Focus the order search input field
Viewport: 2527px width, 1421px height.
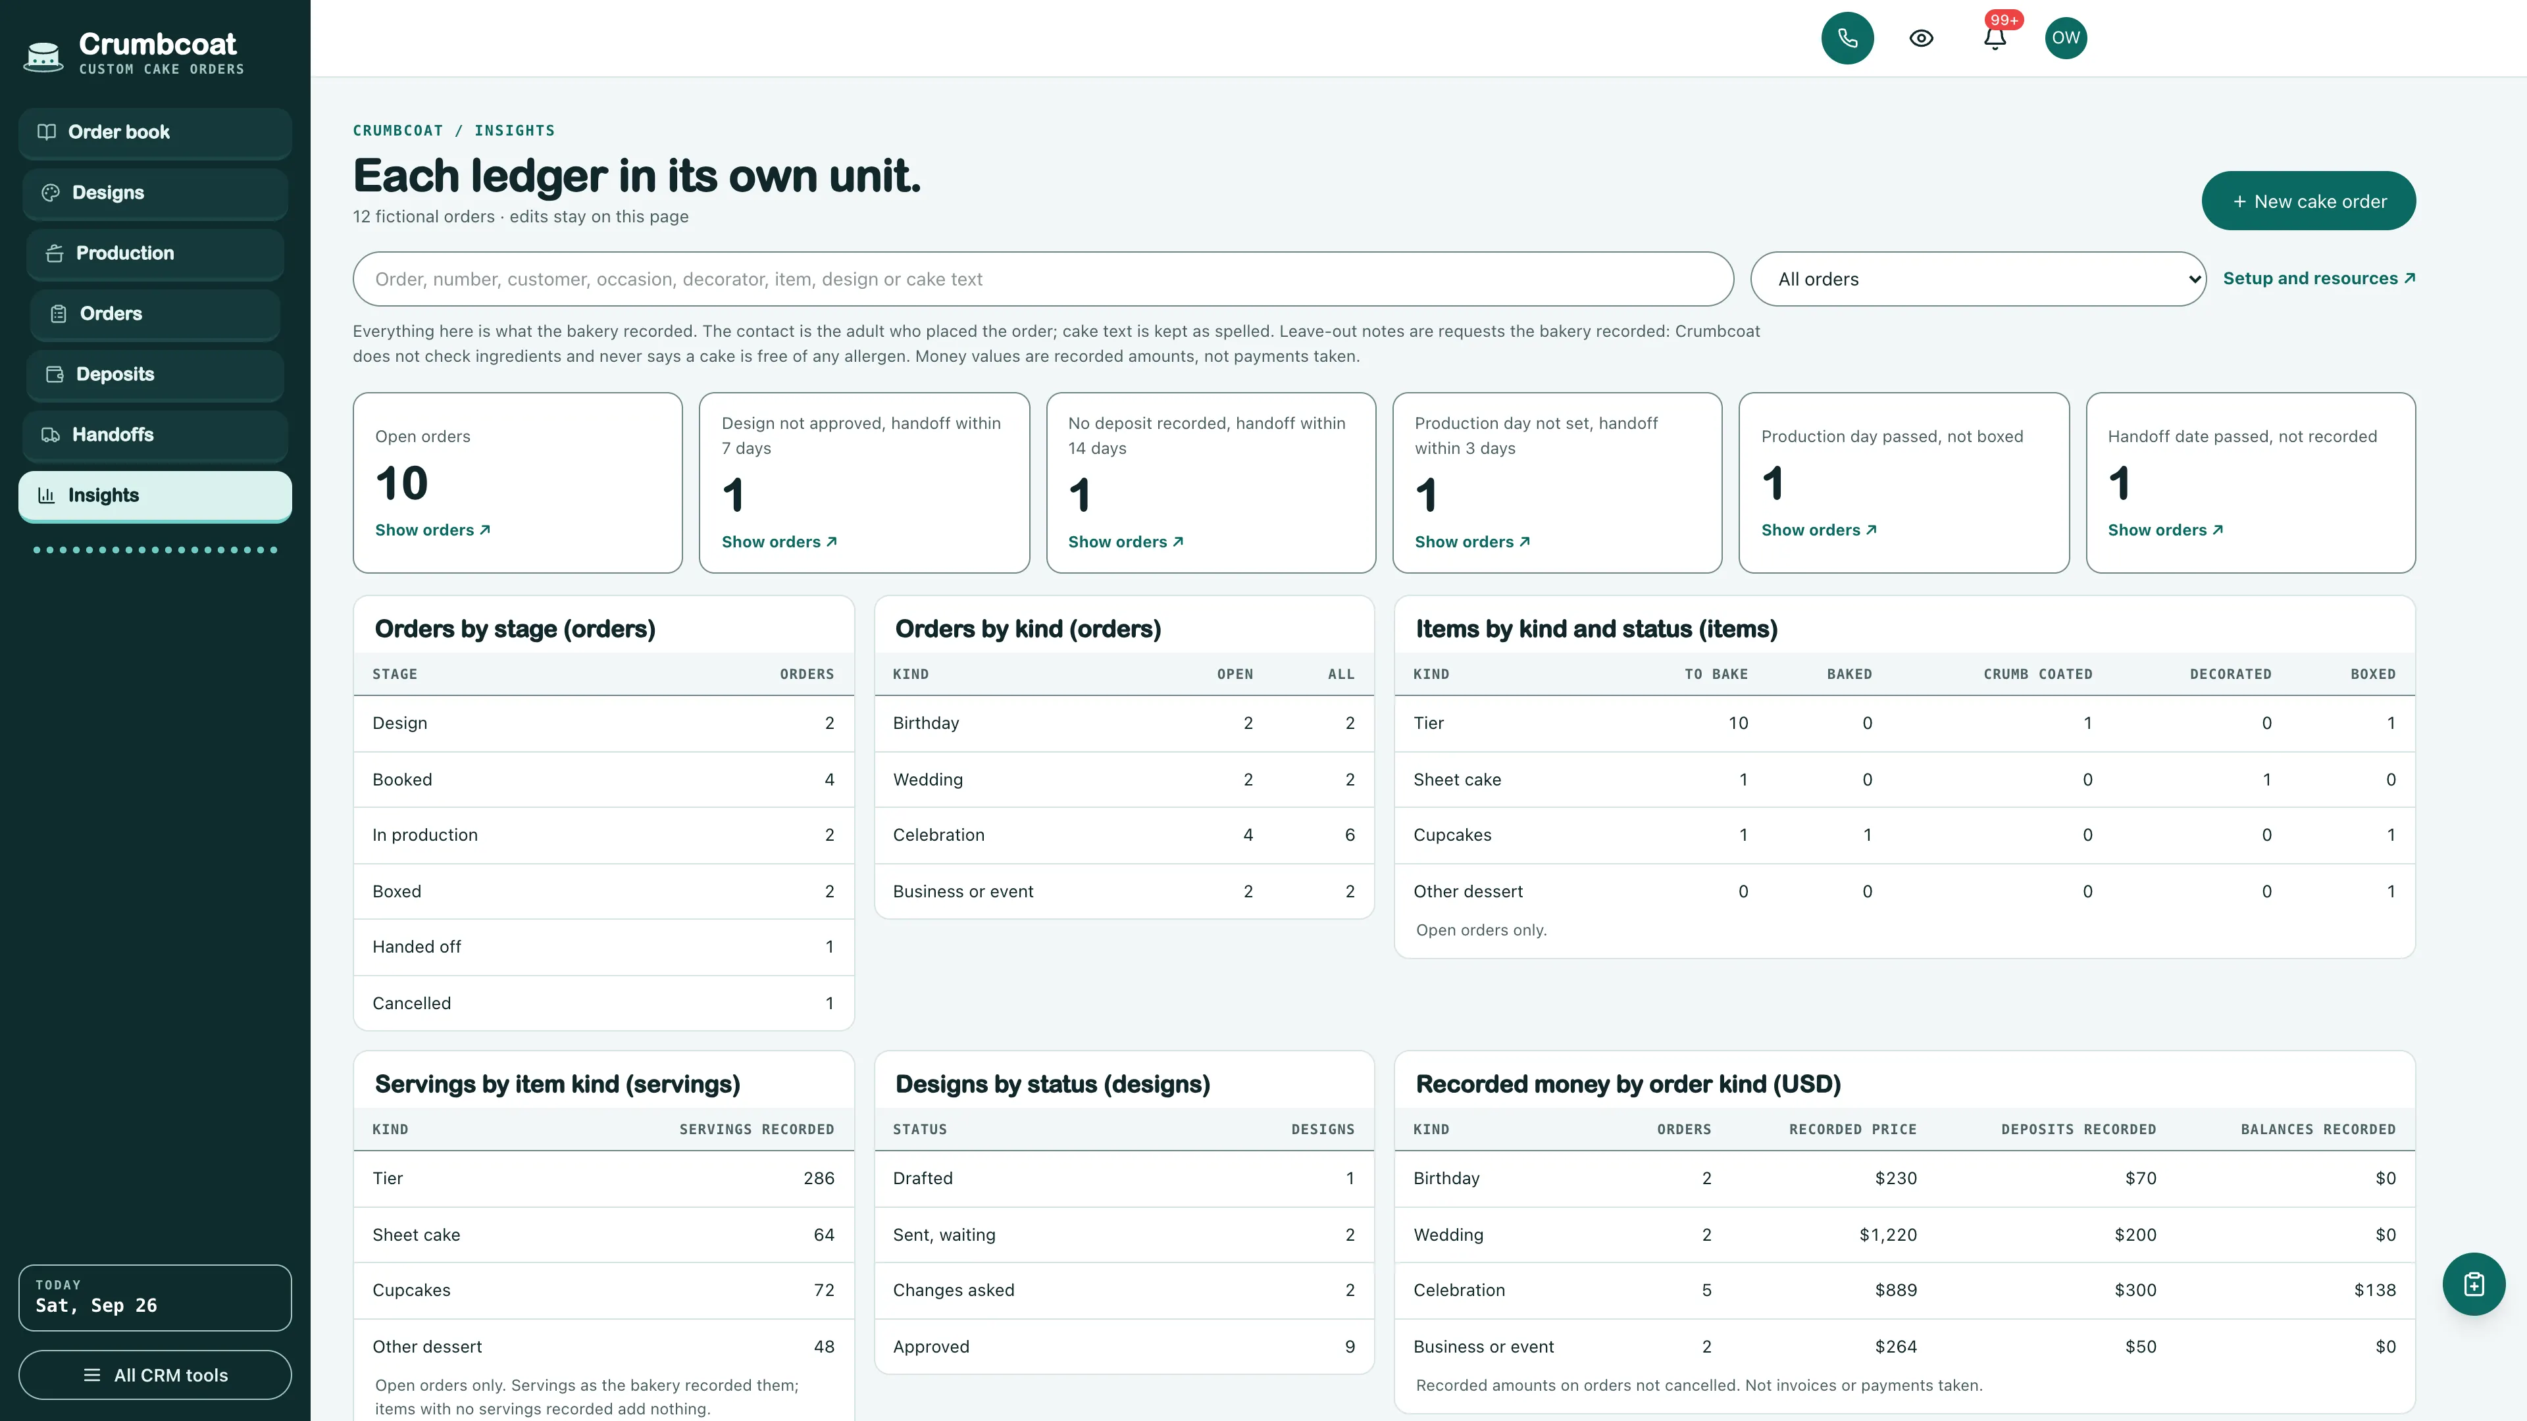tap(1043, 280)
